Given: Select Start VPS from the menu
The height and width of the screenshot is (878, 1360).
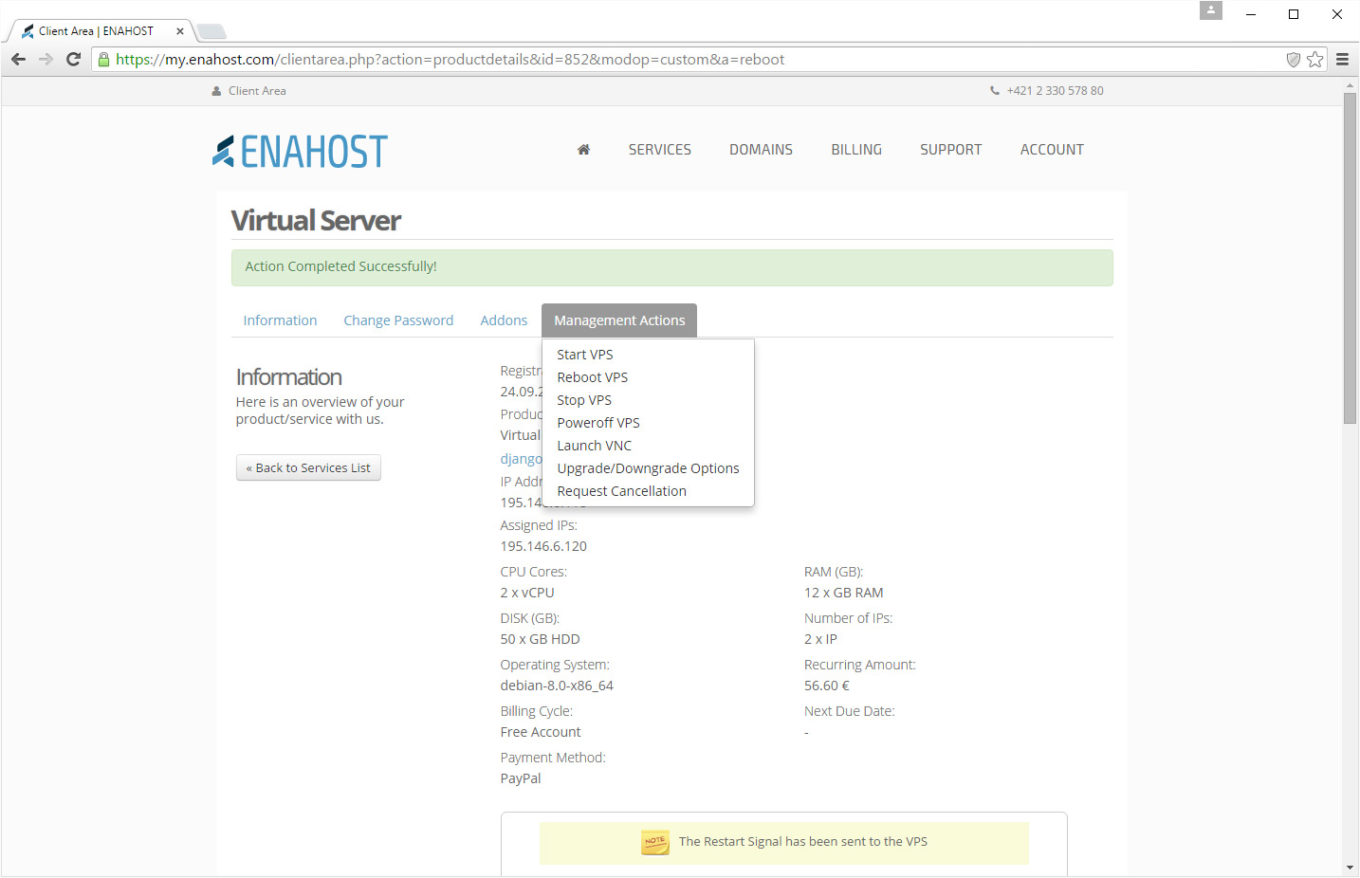Looking at the screenshot, I should [x=585, y=355].
